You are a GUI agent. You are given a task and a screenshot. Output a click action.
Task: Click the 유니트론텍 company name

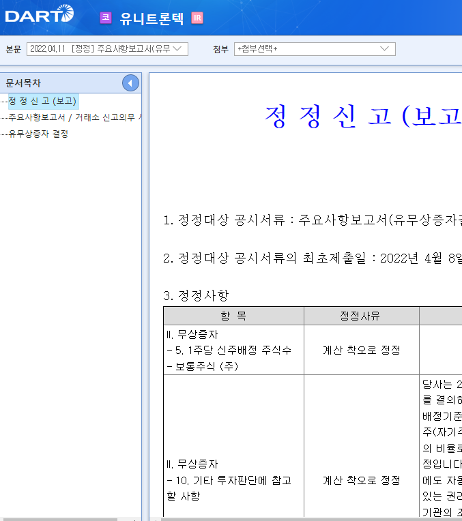coord(151,18)
